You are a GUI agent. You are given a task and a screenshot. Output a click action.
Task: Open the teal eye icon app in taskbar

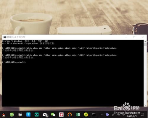click(x=37, y=115)
